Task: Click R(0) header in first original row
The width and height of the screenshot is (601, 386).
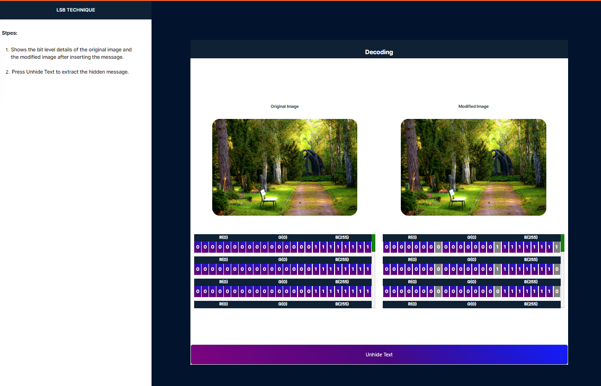Action: coord(223,237)
